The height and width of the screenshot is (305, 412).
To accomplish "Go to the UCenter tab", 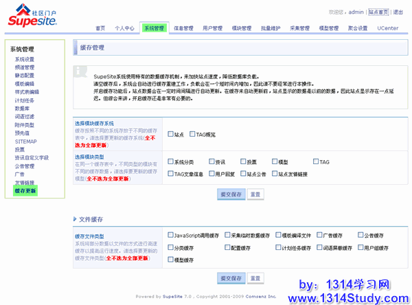I will 387,28.
